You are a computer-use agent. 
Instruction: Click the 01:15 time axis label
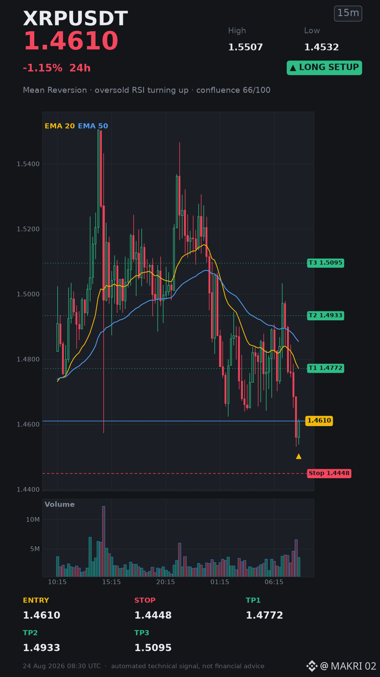click(220, 582)
